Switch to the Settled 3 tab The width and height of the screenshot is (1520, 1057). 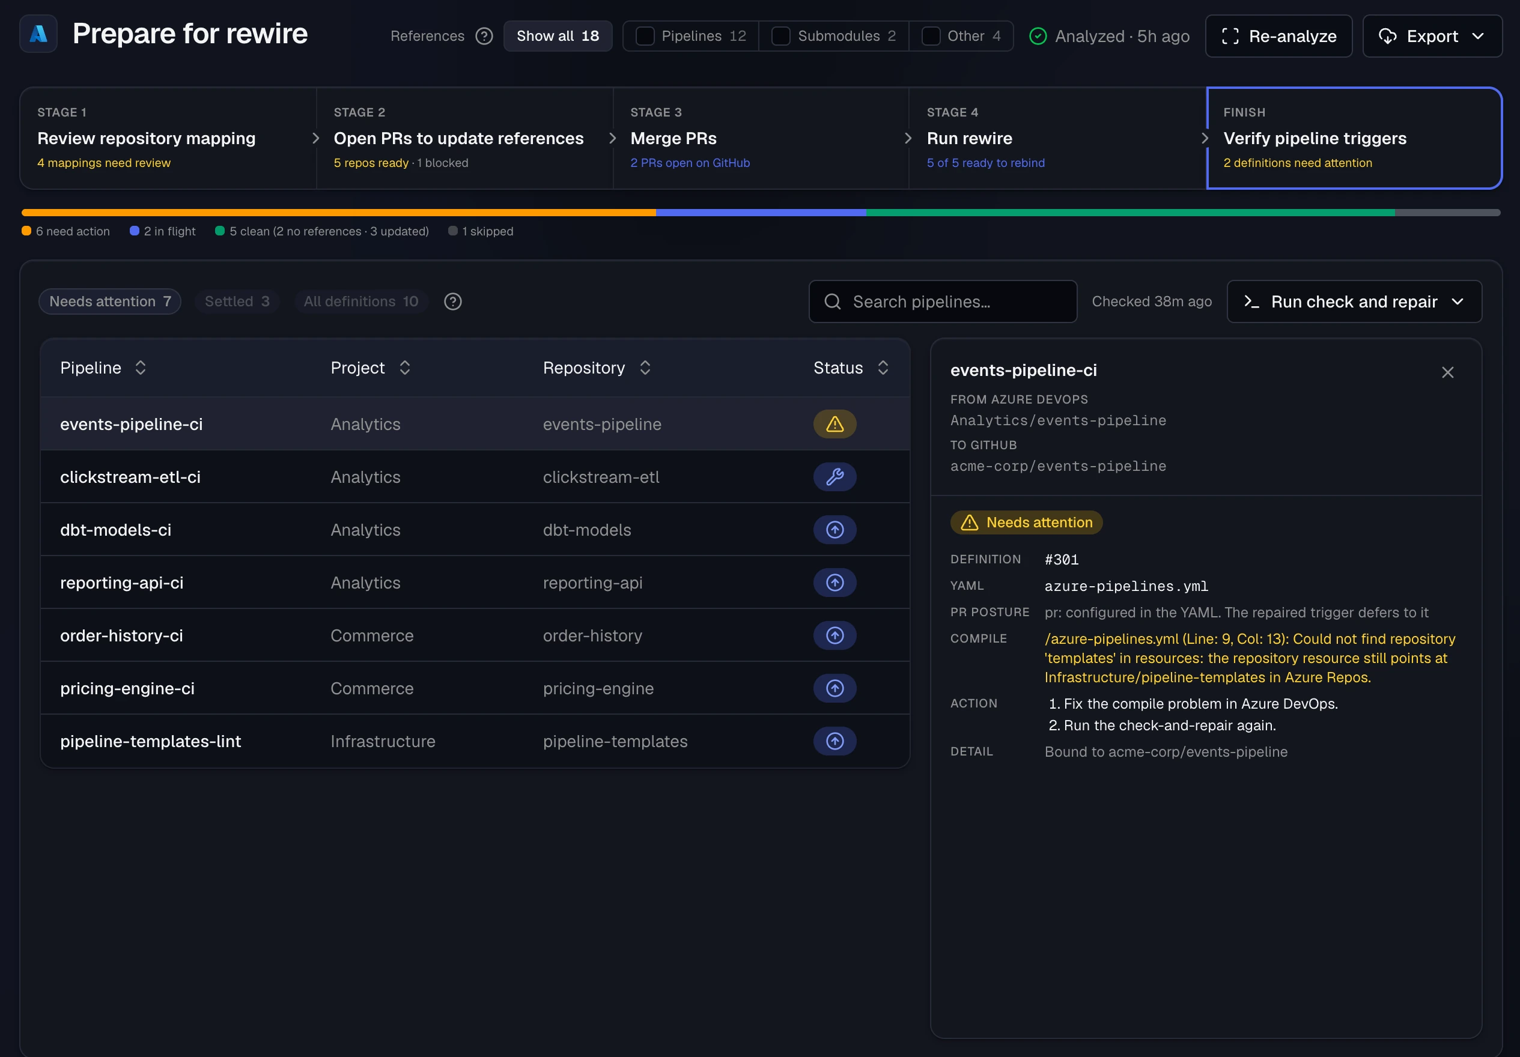(x=237, y=301)
